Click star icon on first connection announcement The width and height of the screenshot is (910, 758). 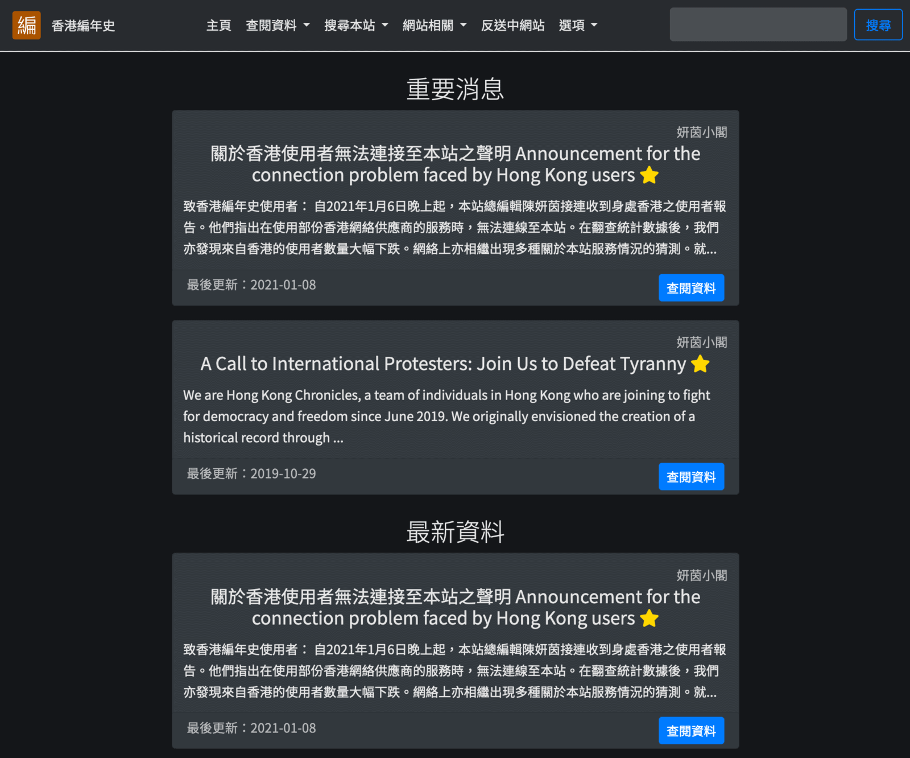click(x=649, y=175)
